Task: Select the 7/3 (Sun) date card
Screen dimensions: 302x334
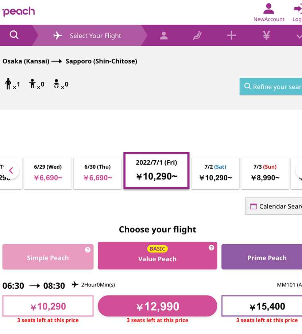Action: 265,173
